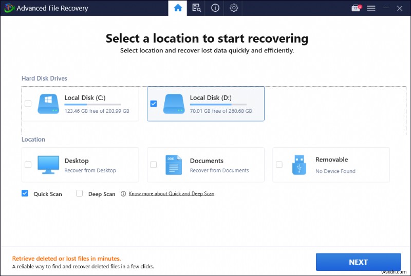Enable the Deep Scan checkbox
This screenshot has width=411, height=276.
[x=80, y=193]
